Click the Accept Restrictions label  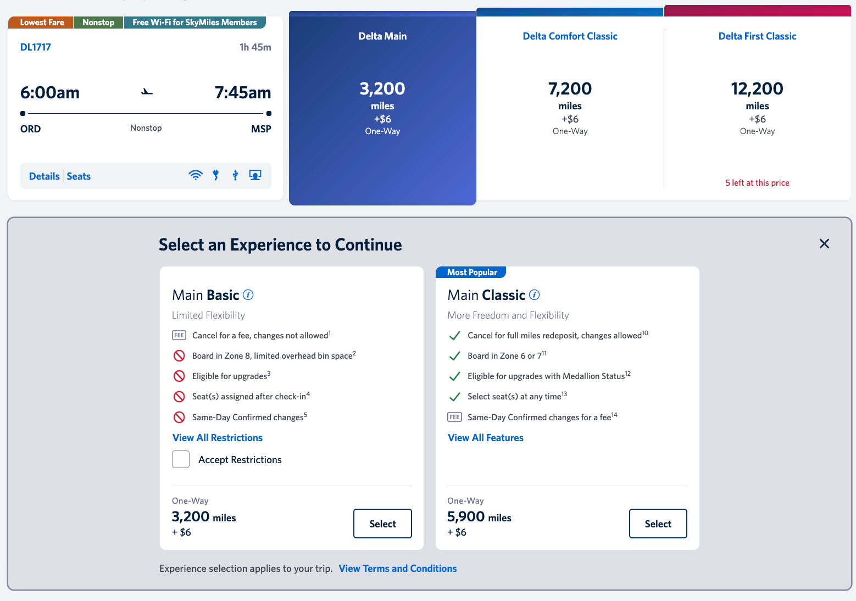click(240, 460)
